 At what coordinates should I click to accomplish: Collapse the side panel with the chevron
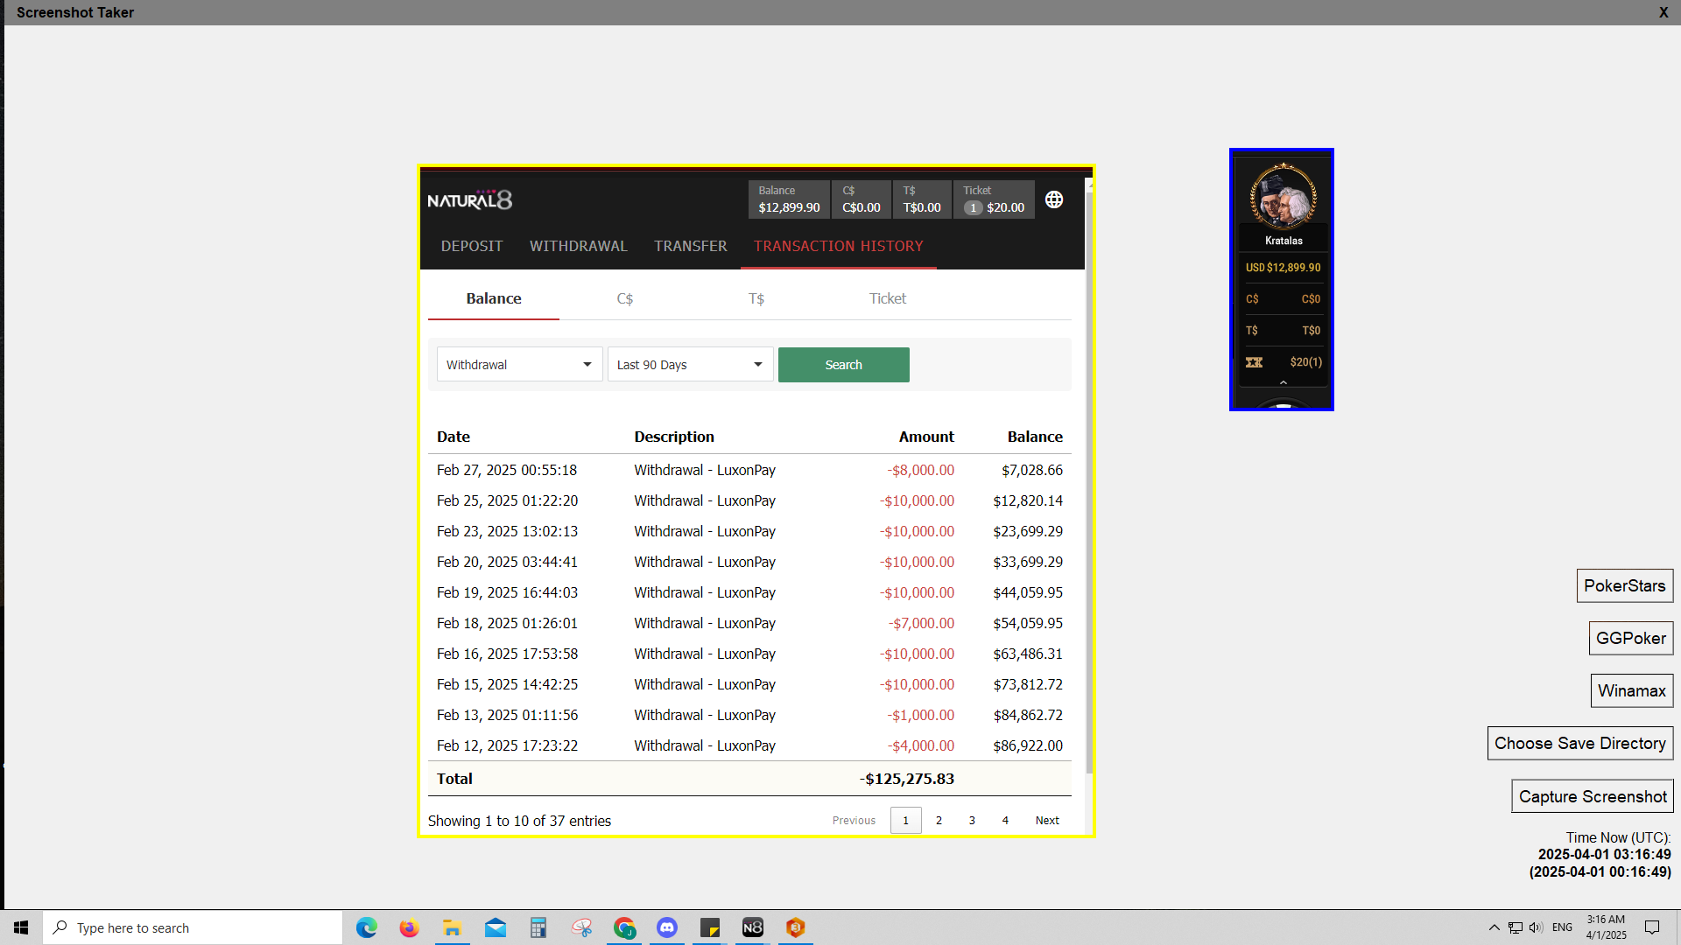(x=1283, y=382)
